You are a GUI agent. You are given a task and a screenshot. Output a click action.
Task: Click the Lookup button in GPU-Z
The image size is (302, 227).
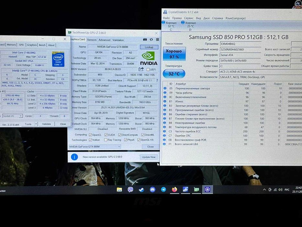pyautogui.click(x=149, y=47)
